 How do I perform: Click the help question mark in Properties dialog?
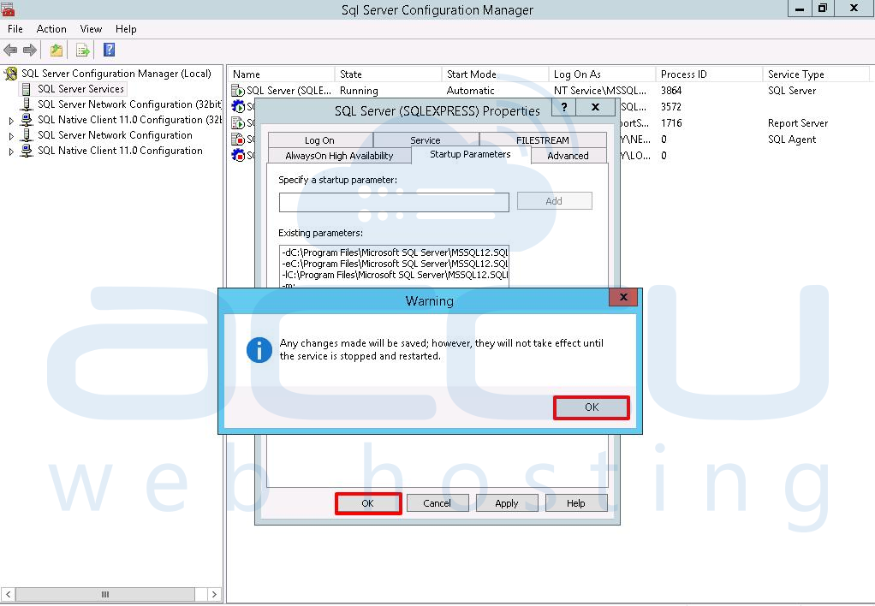[564, 107]
